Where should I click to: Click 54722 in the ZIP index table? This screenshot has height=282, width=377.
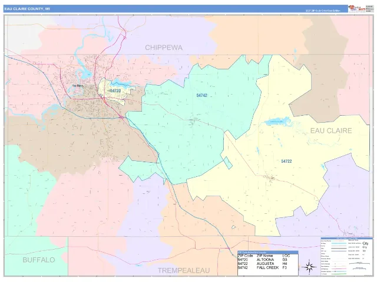243,264
